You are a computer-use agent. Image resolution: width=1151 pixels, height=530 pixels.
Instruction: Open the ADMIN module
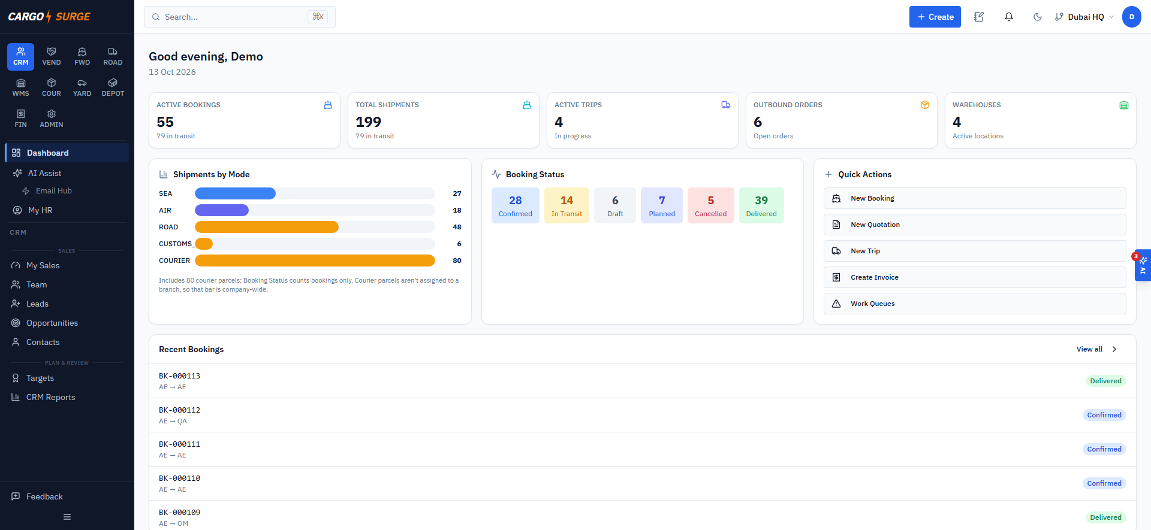(52, 119)
